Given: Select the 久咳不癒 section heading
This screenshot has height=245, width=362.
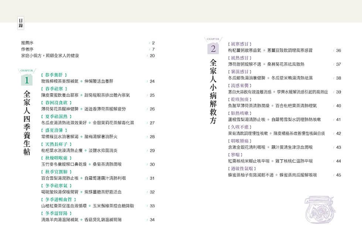Looking at the screenshot, I should pos(240,127).
